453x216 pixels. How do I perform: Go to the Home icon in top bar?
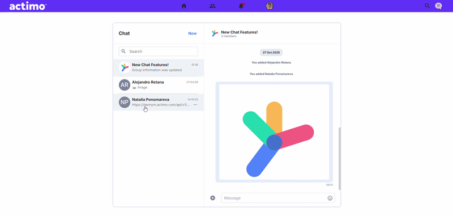pos(183,6)
